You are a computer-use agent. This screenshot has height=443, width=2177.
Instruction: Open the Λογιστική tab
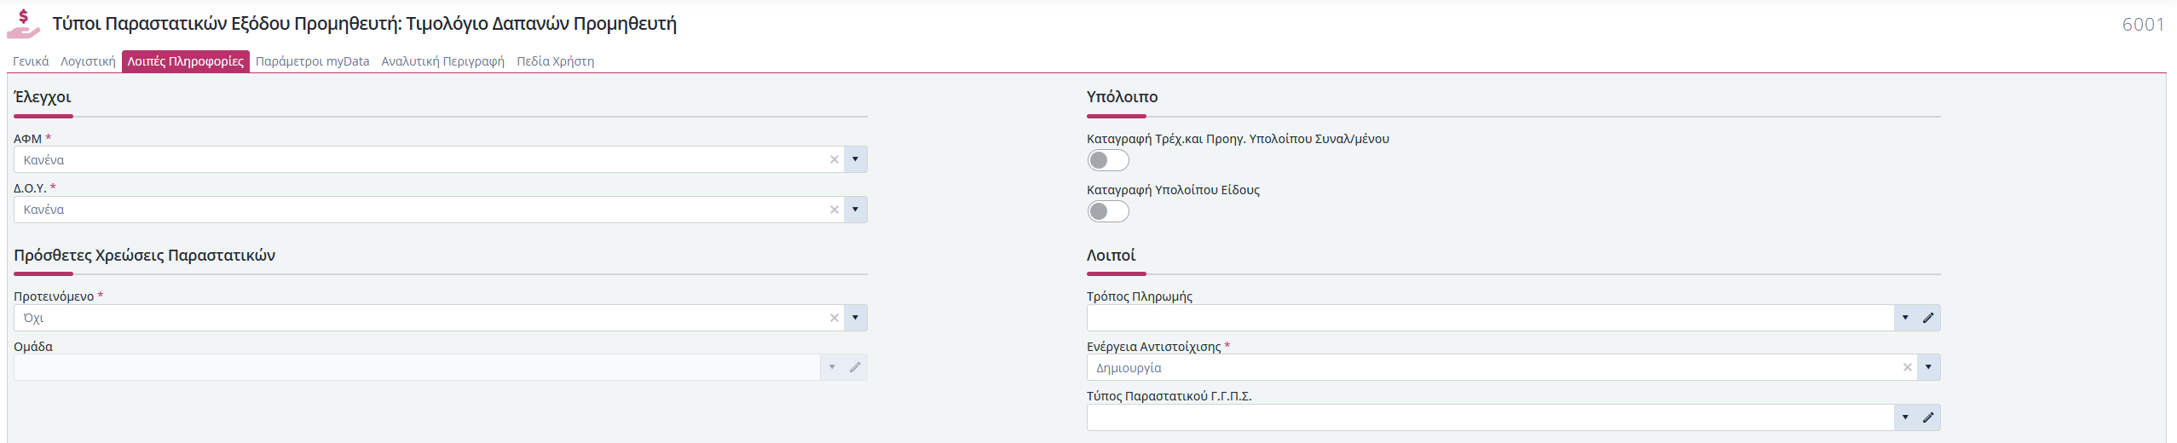[x=88, y=61]
